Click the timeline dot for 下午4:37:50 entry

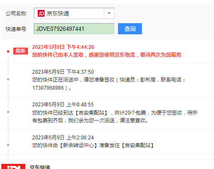pos(8,79)
